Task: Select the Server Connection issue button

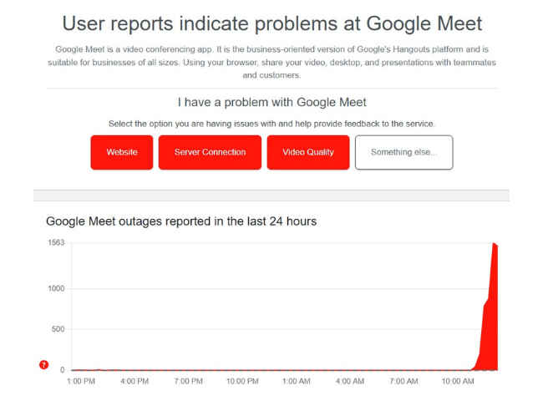Action: tap(210, 152)
